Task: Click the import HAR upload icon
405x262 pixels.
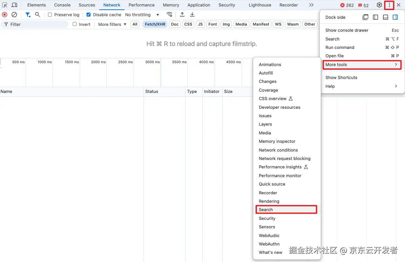Action: tap(182, 15)
